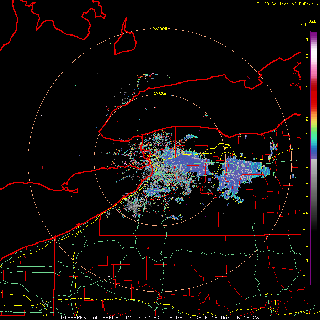Screen dimensions: 320x320
Task: Click the -7 value on the color scale
Action: pos(305,261)
